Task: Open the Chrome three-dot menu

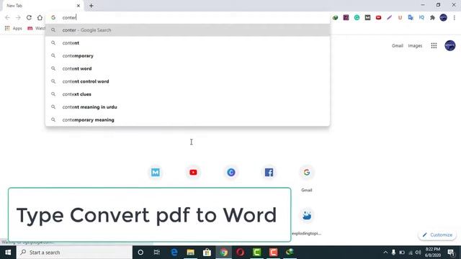Action: click(455, 17)
